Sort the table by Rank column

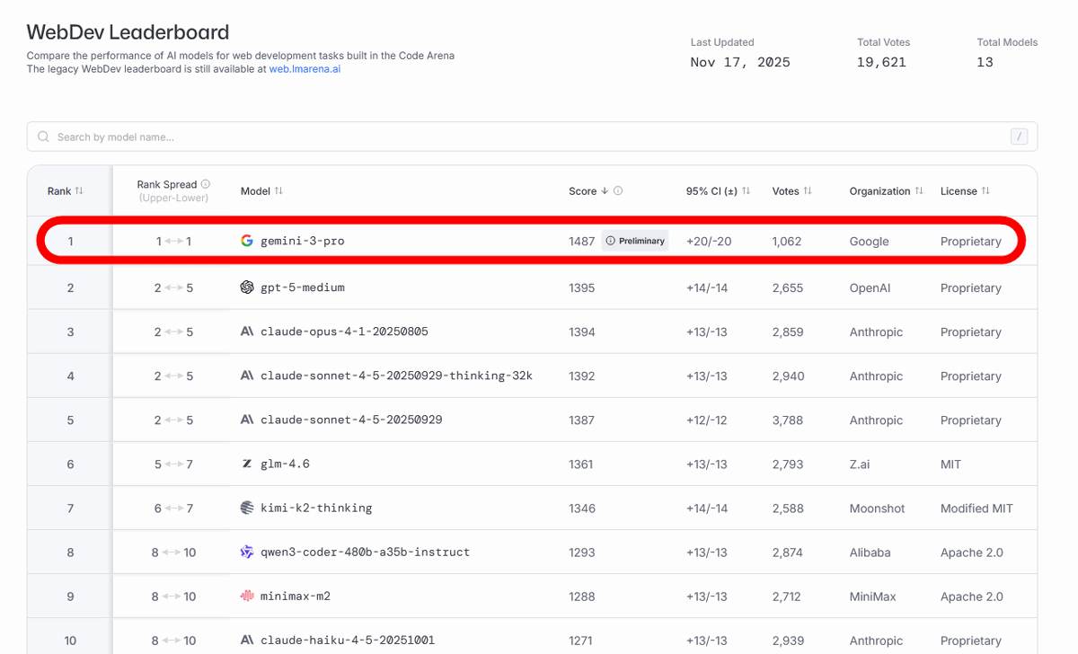[66, 191]
